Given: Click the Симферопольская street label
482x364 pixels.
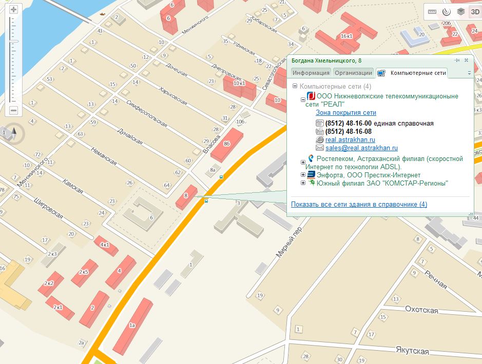Looking at the screenshot, I should pos(147,114).
